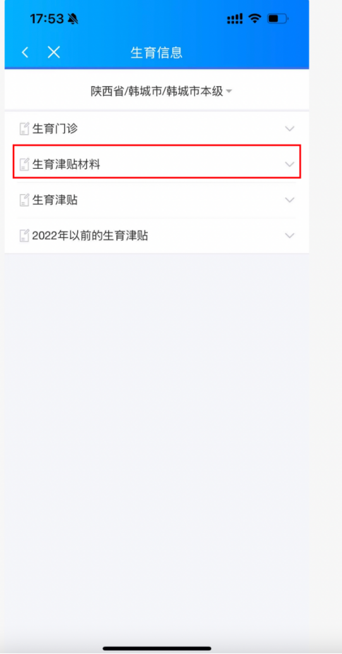Select the 生育津贴材料 list item
Viewport: 342px width, 654px height.
pyautogui.click(x=157, y=164)
